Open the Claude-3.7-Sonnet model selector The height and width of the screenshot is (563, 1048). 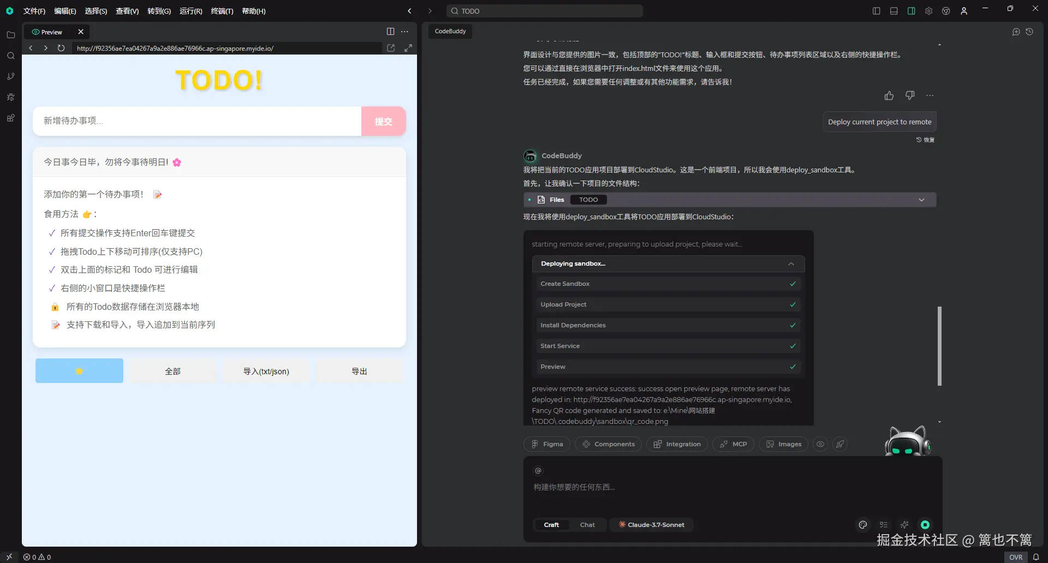[651, 525]
